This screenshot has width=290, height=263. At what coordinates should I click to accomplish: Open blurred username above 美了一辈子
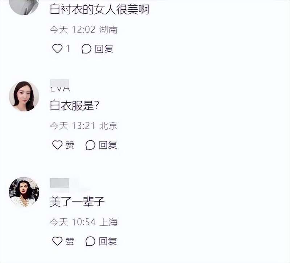(59, 183)
